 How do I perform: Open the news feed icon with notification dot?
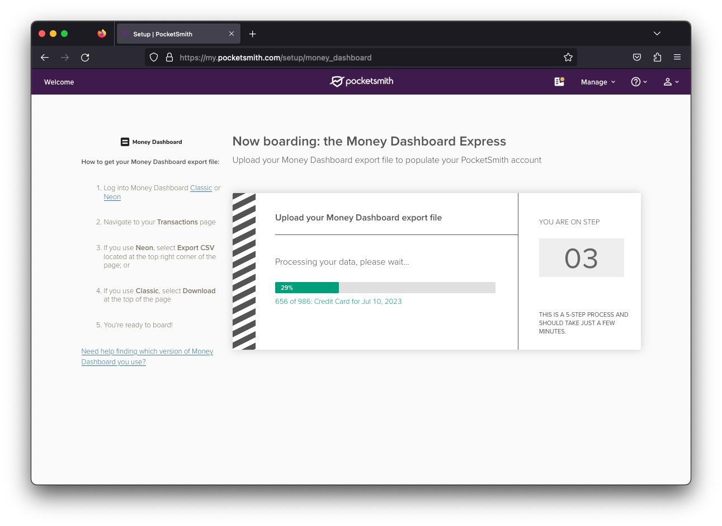point(559,81)
